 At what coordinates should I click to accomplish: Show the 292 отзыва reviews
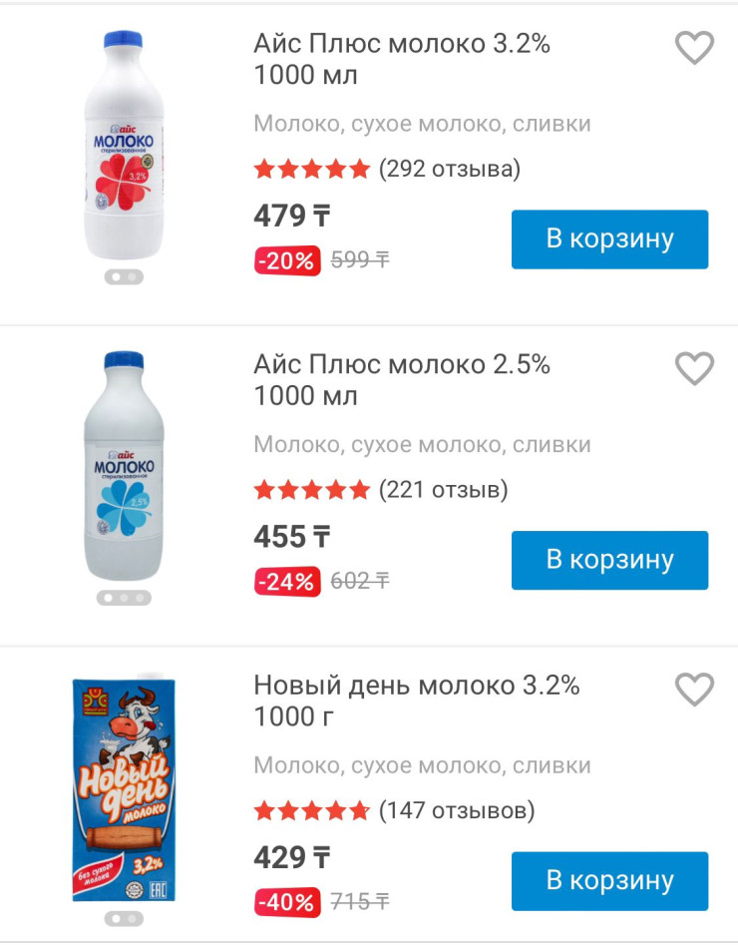pos(450,169)
